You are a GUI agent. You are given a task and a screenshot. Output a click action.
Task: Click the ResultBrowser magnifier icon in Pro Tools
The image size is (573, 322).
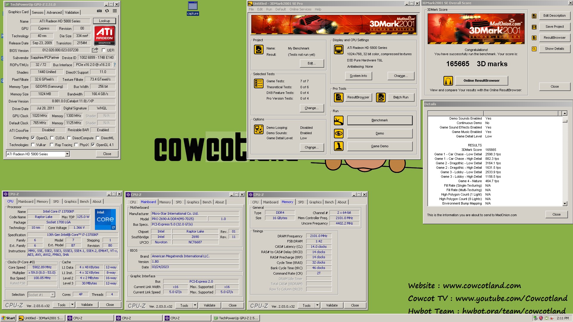339,97
